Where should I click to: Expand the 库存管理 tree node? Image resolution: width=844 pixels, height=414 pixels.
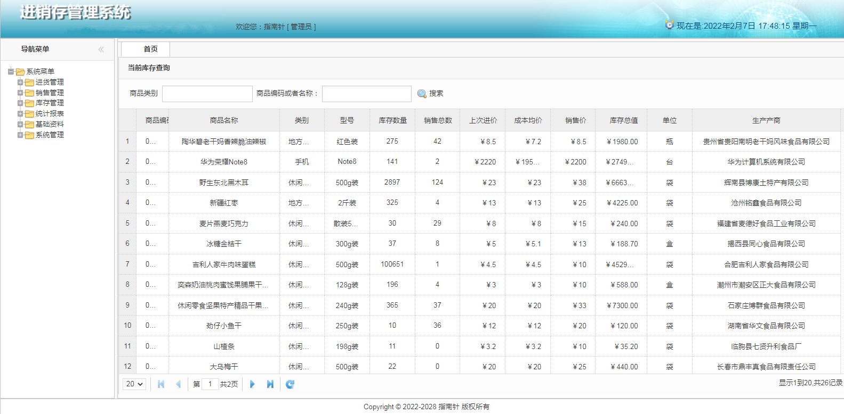[x=20, y=103]
